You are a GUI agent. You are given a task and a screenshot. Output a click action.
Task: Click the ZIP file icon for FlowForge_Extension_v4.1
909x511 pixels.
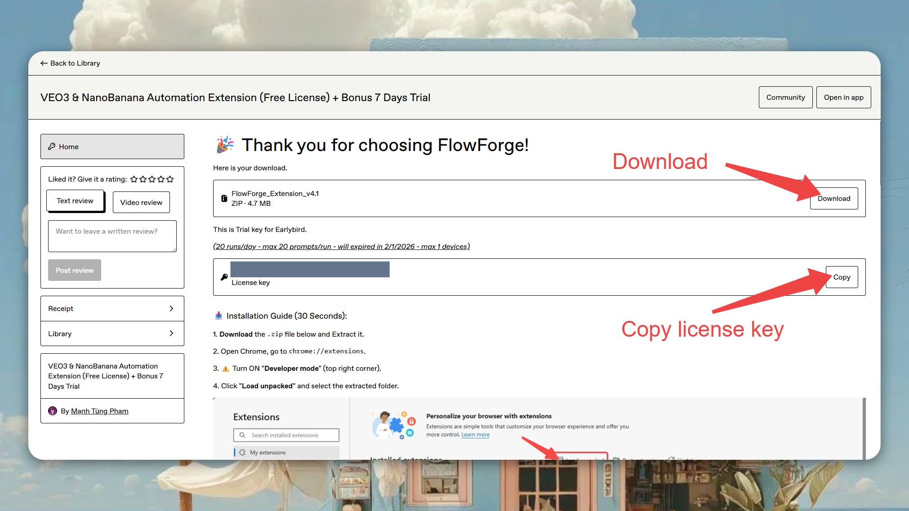[224, 198]
